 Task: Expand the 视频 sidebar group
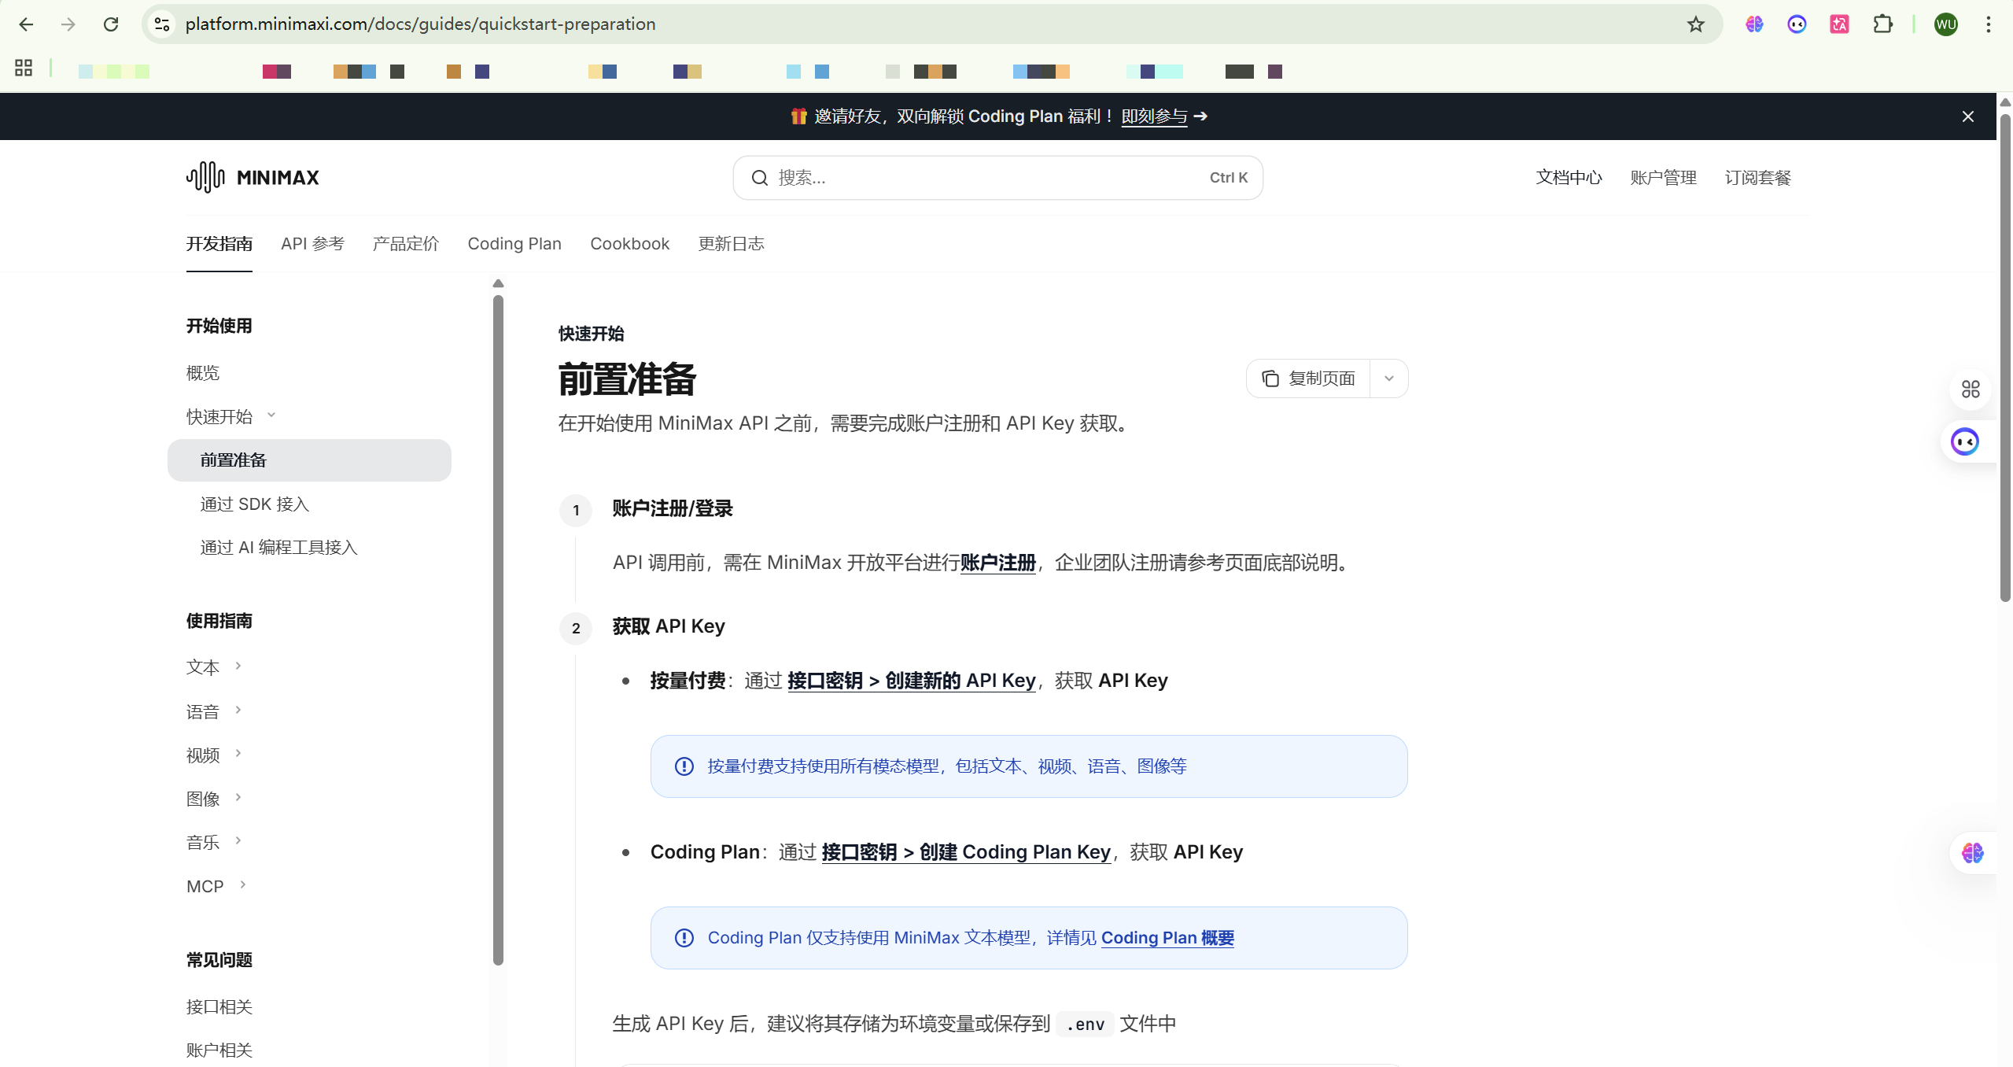(x=238, y=754)
